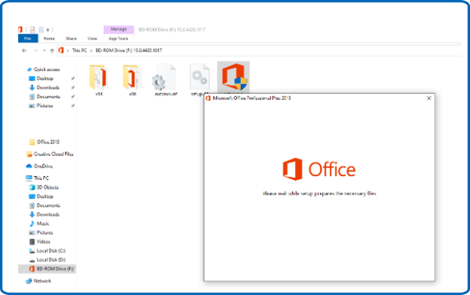Open recent locations dropdown arrow
470x295 pixels.
44,51
